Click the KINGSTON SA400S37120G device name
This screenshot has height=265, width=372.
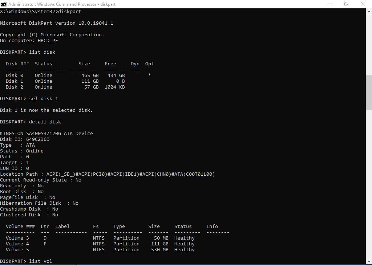(x=46, y=134)
